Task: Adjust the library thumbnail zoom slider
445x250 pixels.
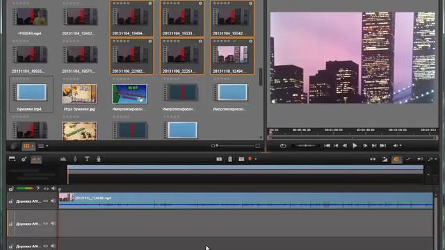Action: pyautogui.click(x=235, y=146)
